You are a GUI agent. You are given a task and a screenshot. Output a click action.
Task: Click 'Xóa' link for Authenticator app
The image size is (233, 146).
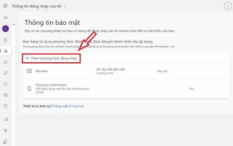191,89
